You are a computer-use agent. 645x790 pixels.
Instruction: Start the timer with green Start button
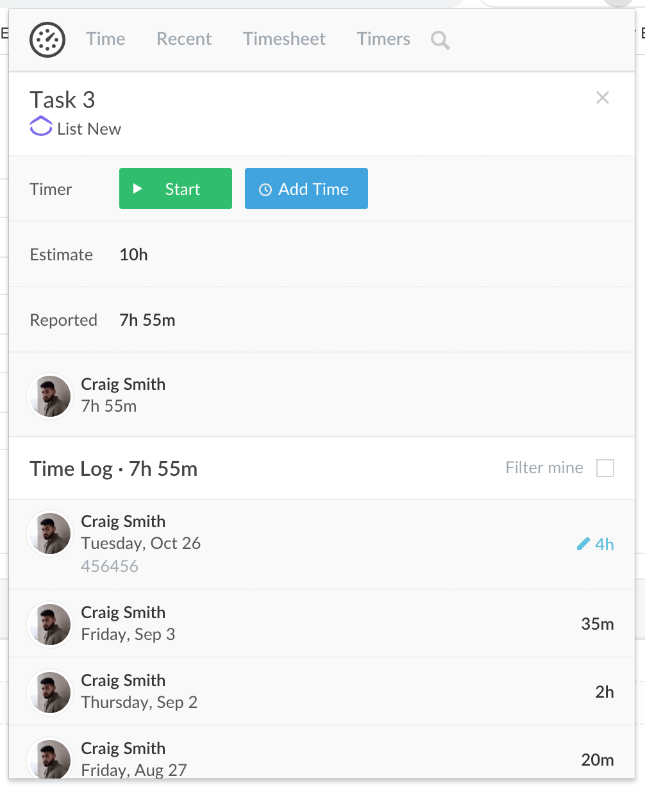point(175,189)
